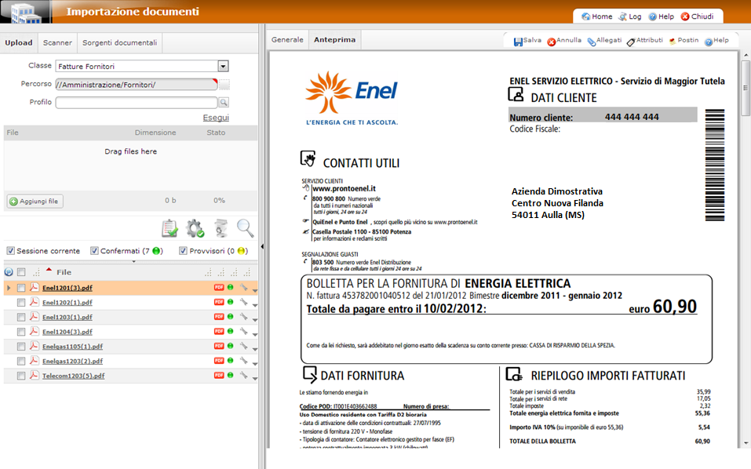
Task: Open the Sorgenti documentali tab
Action: click(120, 42)
